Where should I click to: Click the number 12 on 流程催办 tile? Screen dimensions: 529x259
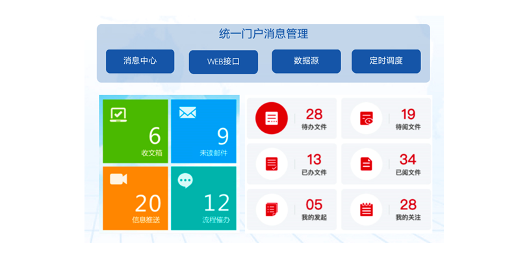click(x=216, y=203)
